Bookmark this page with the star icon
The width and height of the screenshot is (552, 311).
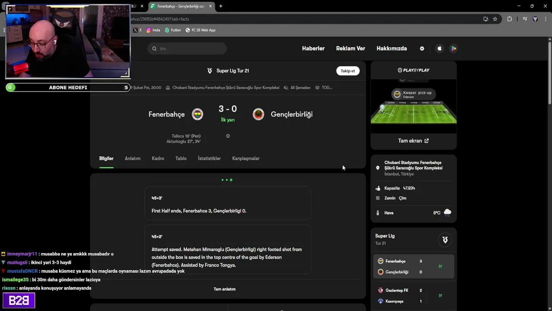[x=495, y=19]
